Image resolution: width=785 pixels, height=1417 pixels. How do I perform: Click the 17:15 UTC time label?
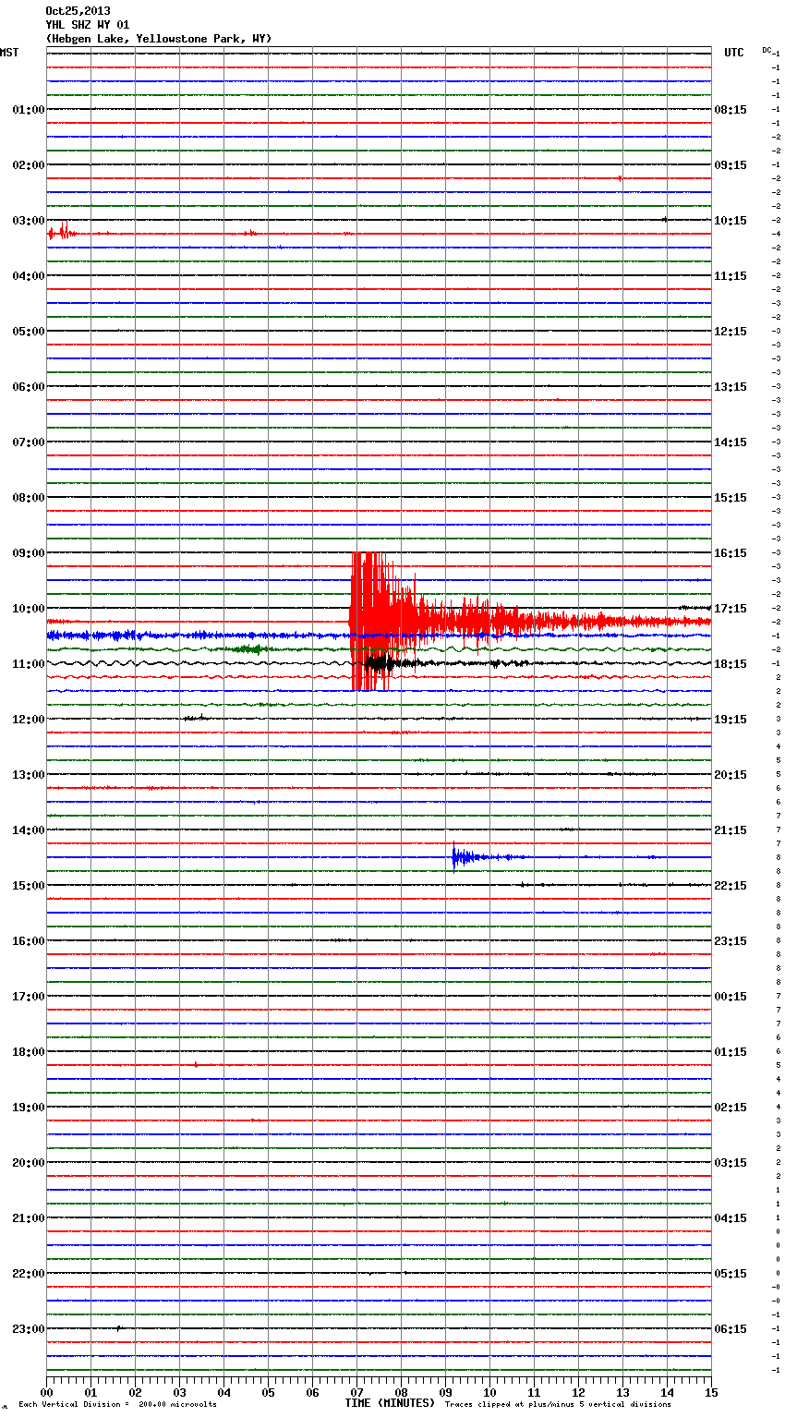[x=731, y=609]
